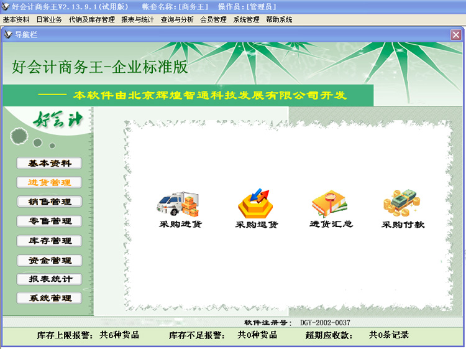
Task: Open the 系统管理 menu in menu bar
Action: (x=246, y=20)
